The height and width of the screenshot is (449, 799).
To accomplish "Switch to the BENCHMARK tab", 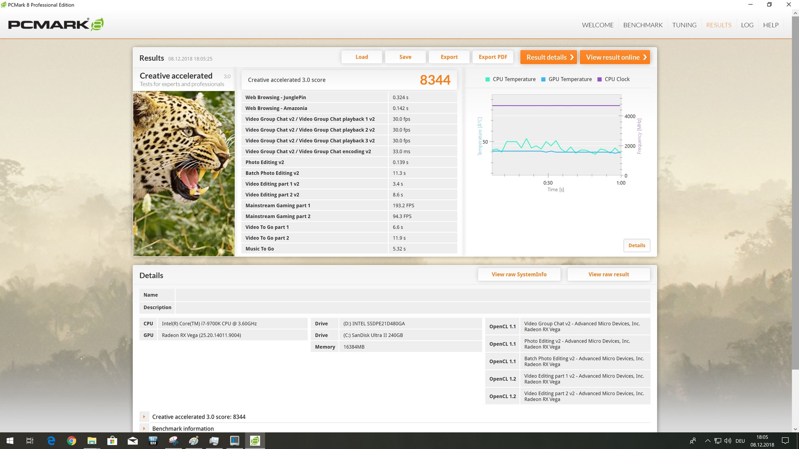I will [643, 25].
